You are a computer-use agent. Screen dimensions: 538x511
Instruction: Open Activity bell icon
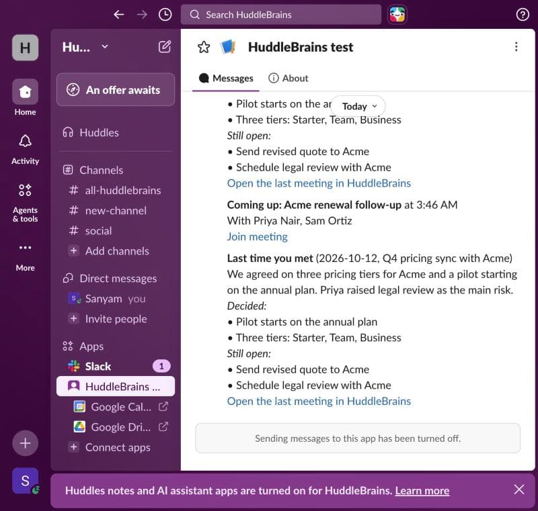(25, 149)
